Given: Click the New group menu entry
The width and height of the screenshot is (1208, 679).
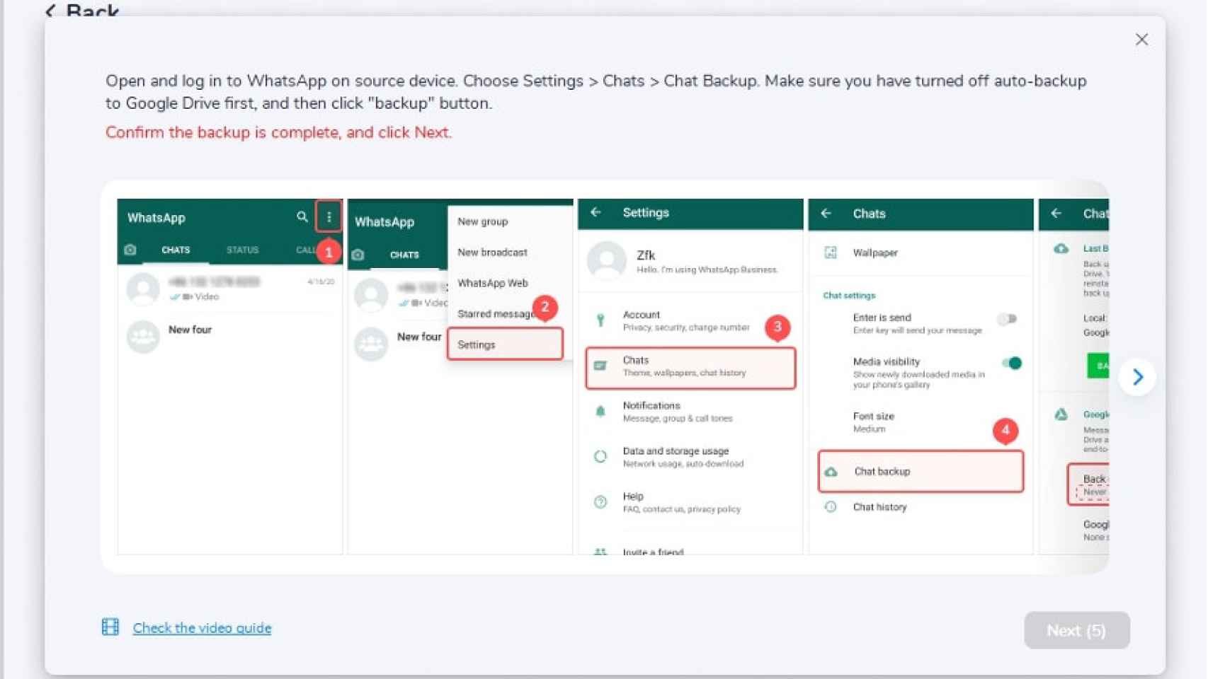Looking at the screenshot, I should 483,221.
